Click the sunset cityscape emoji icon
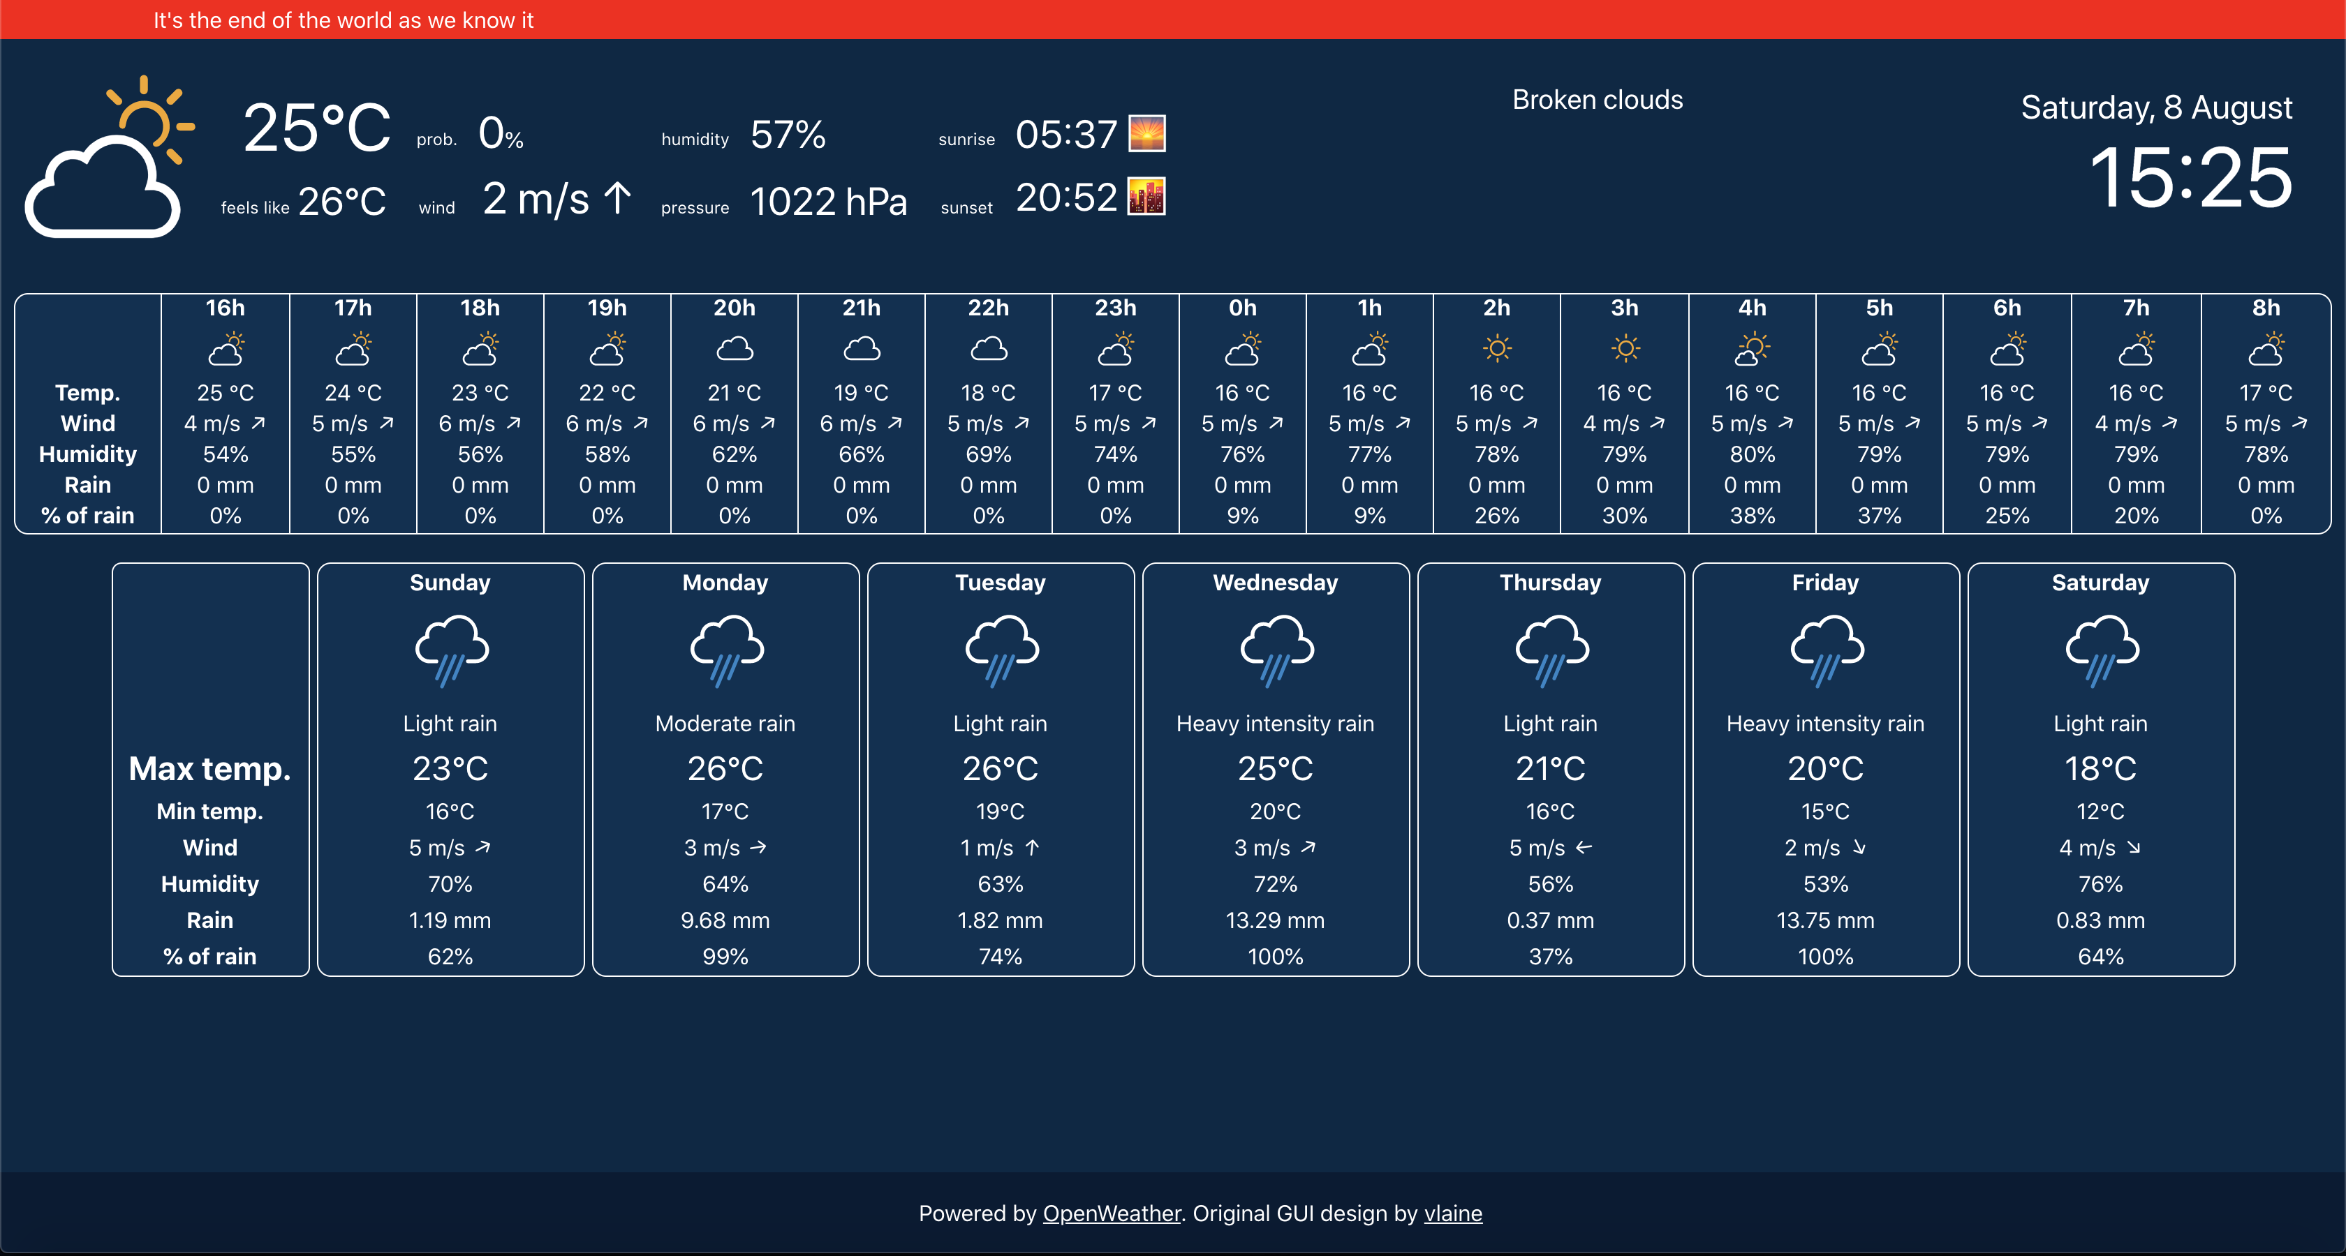Image resolution: width=2346 pixels, height=1256 pixels. [1146, 197]
